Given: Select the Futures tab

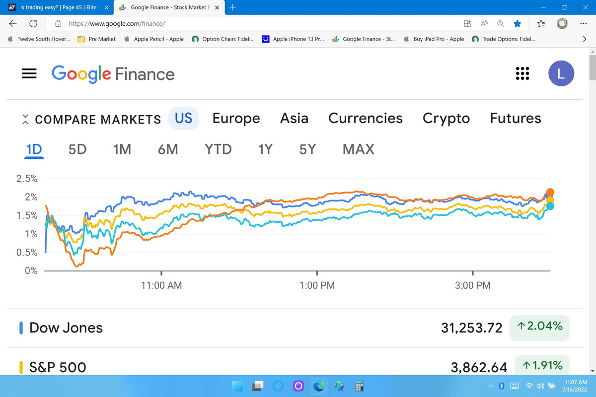Looking at the screenshot, I should point(516,118).
